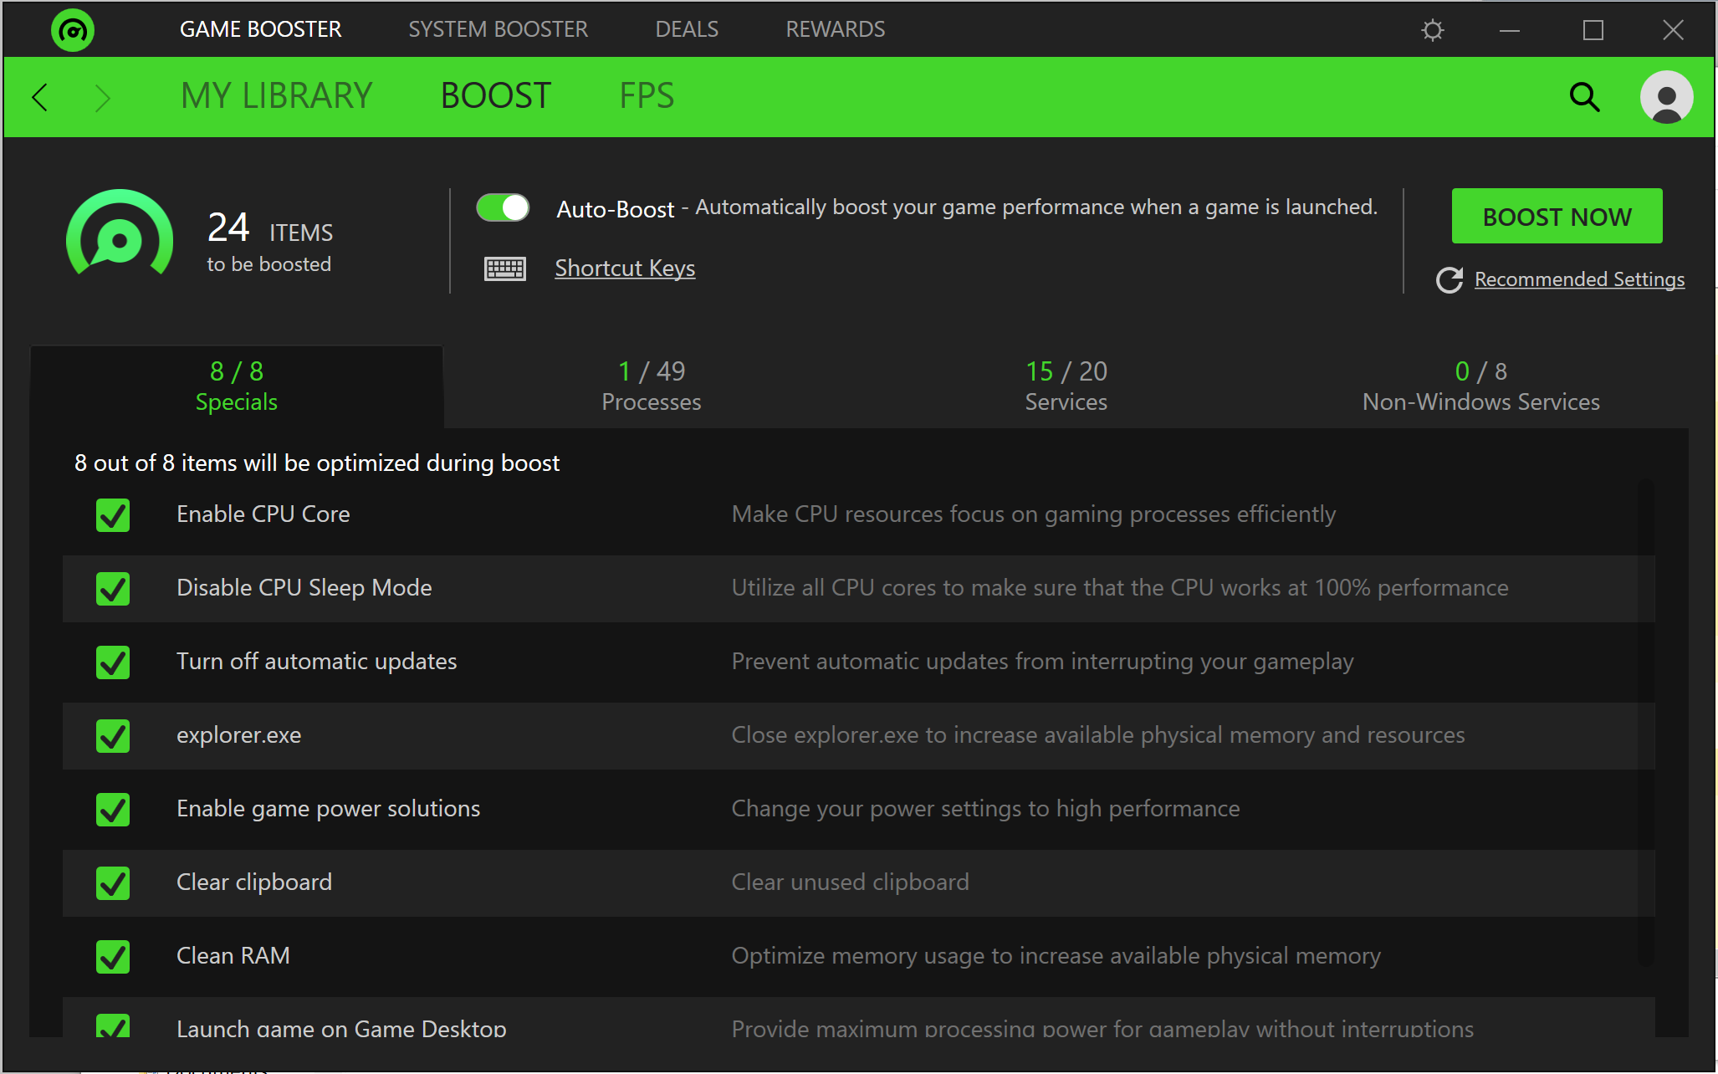The image size is (1718, 1074).
Task: Click the Launch game on Game Desktop label
Action: [x=341, y=1028]
